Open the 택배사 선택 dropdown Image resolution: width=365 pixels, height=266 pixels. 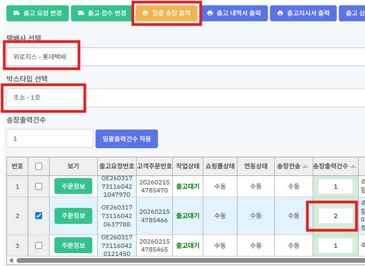pos(181,56)
